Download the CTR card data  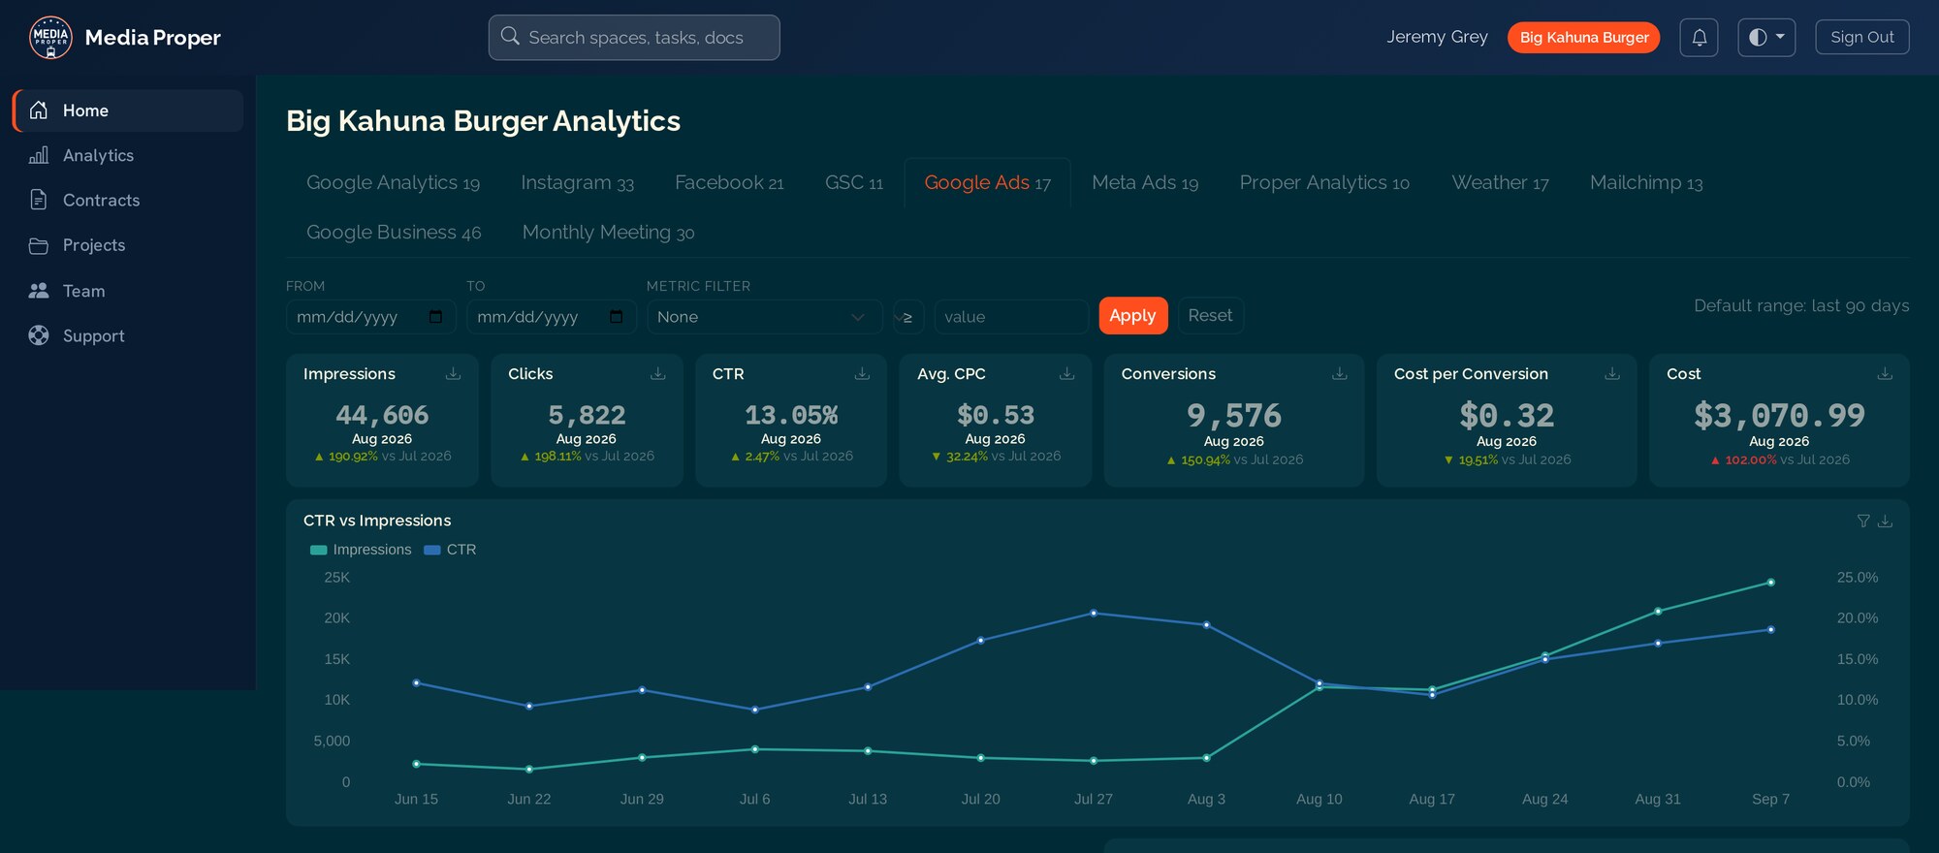[862, 373]
